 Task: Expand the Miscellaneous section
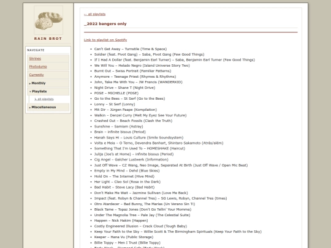click(x=48, y=107)
